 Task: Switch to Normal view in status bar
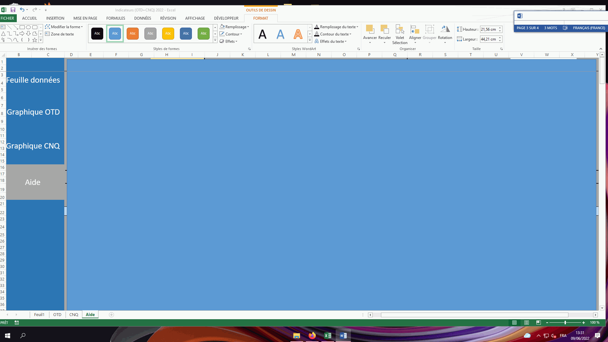click(x=515, y=322)
